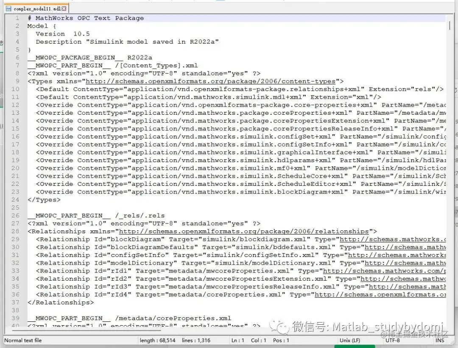Image resolution: width=458 pixels, height=348 pixels.
Task: Click the horizontal scrollbar at the bottom
Action: coord(87,331)
